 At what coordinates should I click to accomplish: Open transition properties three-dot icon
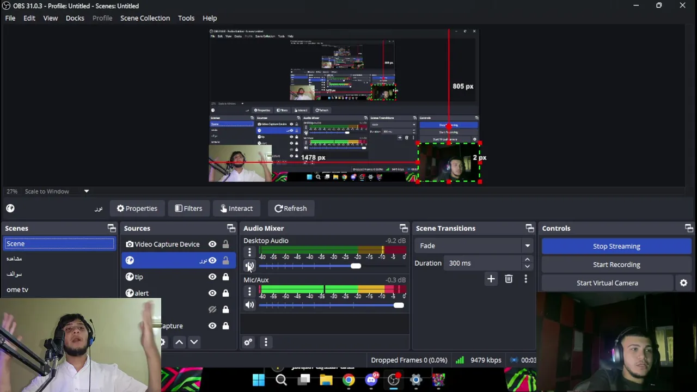525,279
